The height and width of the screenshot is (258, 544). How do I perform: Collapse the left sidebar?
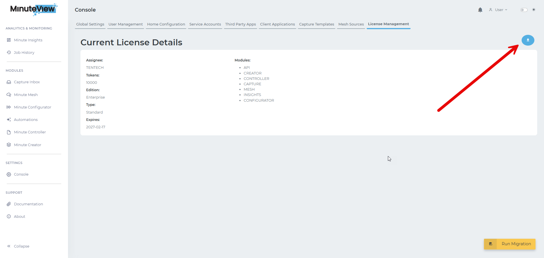18,246
